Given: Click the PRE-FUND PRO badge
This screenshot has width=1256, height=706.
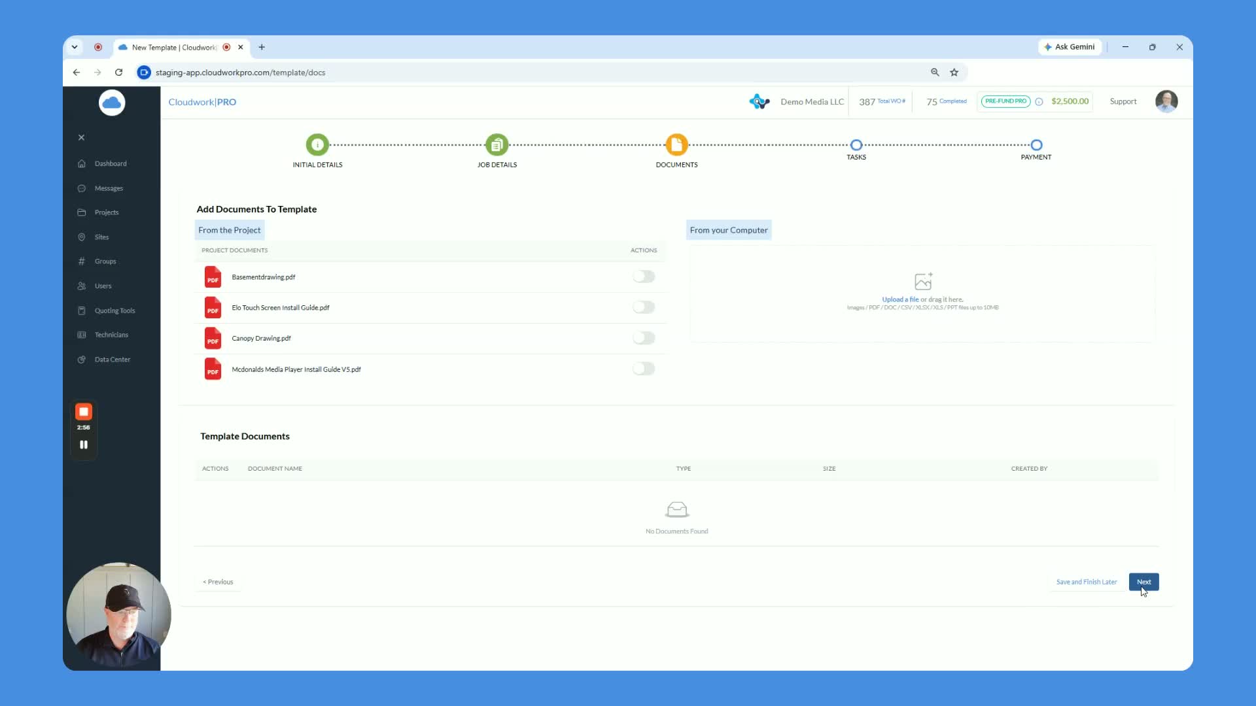Looking at the screenshot, I should [x=1005, y=101].
